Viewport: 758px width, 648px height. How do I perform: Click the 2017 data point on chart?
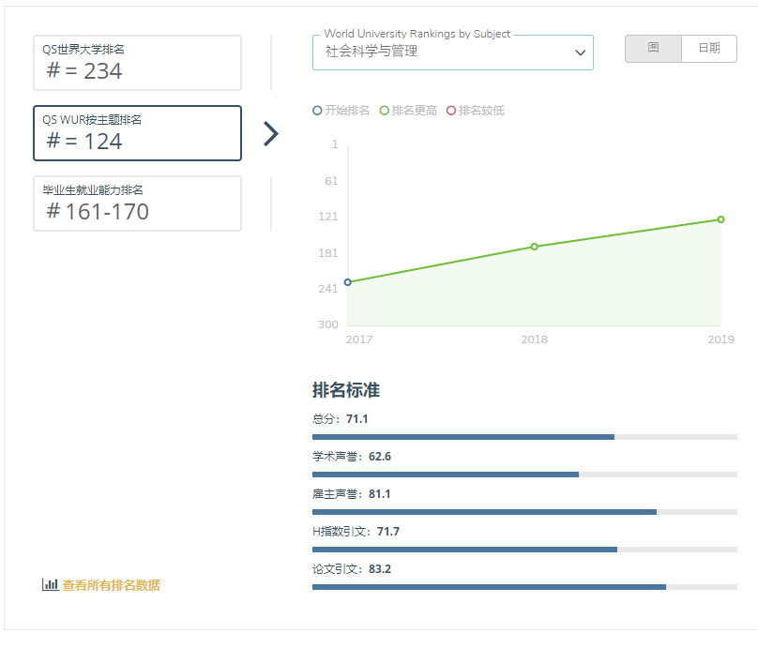[348, 282]
